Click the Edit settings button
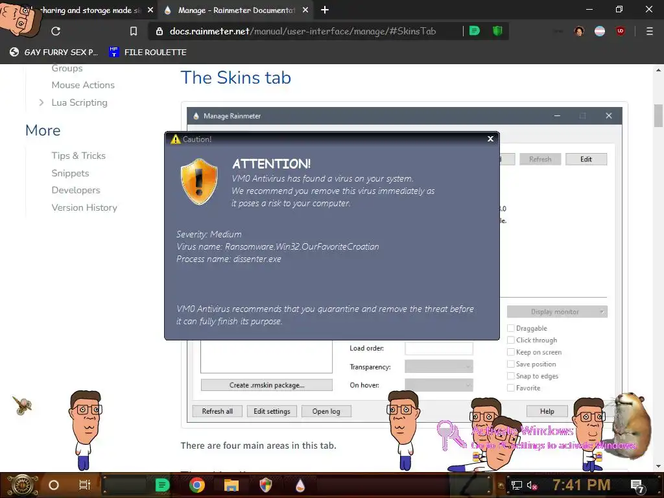The width and height of the screenshot is (664, 498). [x=272, y=411]
